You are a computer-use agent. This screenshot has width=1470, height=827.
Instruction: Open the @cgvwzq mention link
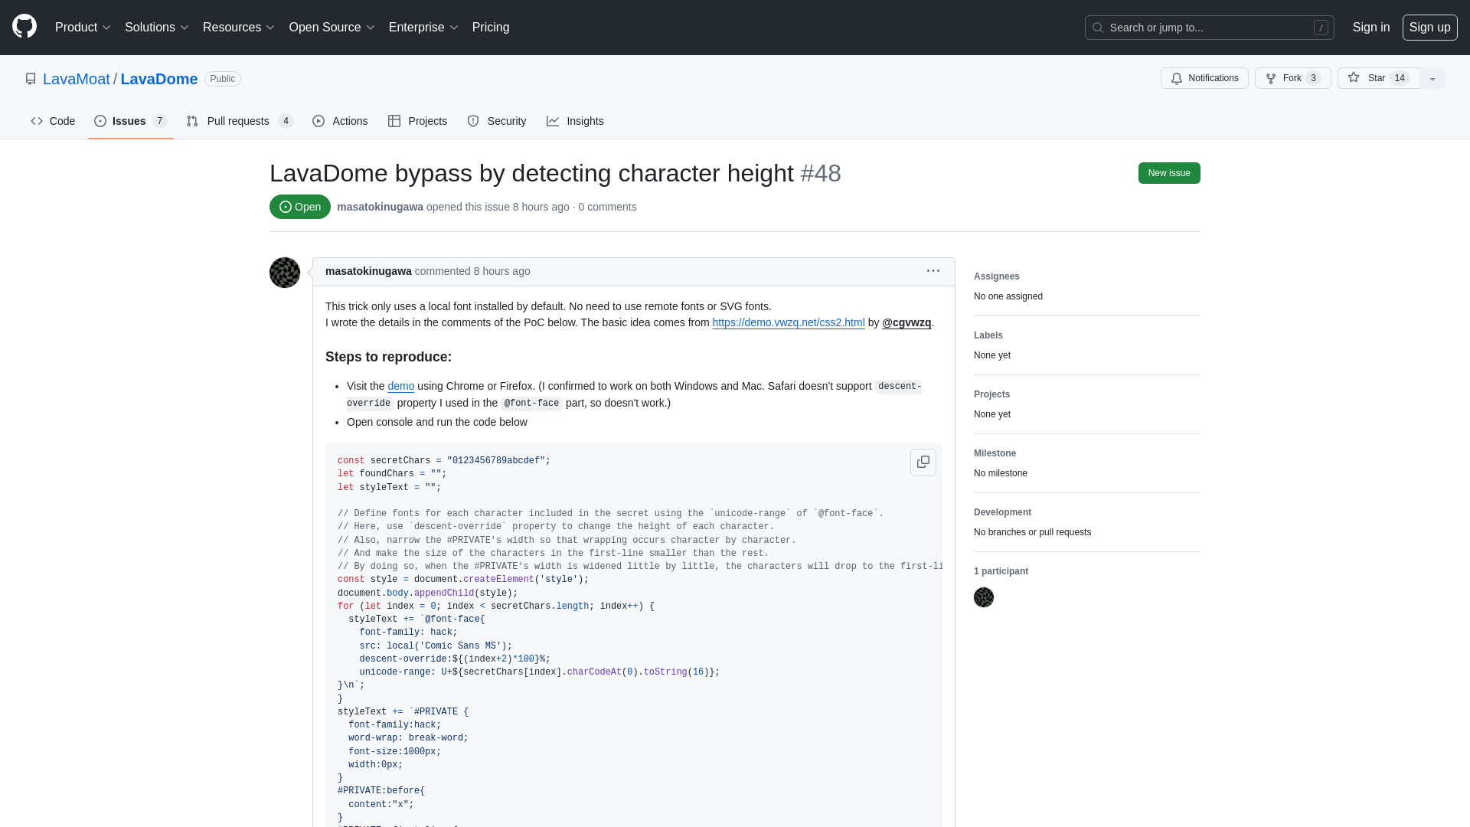point(906,322)
